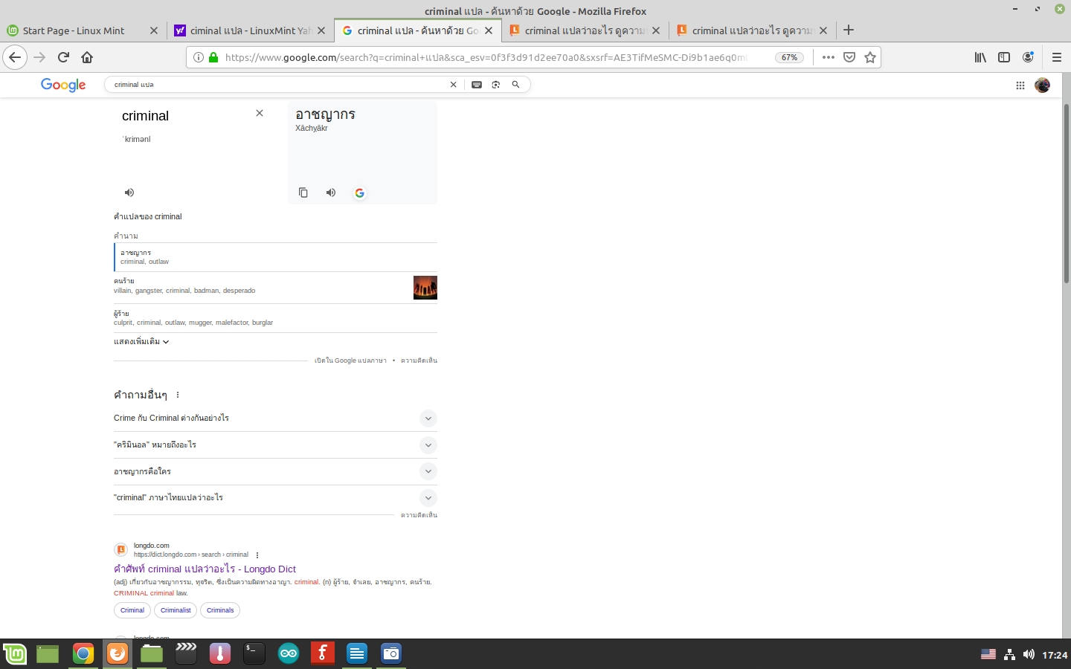Image resolution: width=1071 pixels, height=669 pixels.
Task: Open longdo.com result options menu
Action: point(257,555)
